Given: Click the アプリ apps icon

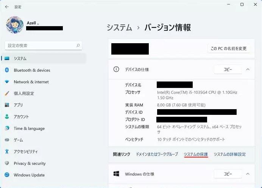Looking at the screenshot, I should click(7, 105).
